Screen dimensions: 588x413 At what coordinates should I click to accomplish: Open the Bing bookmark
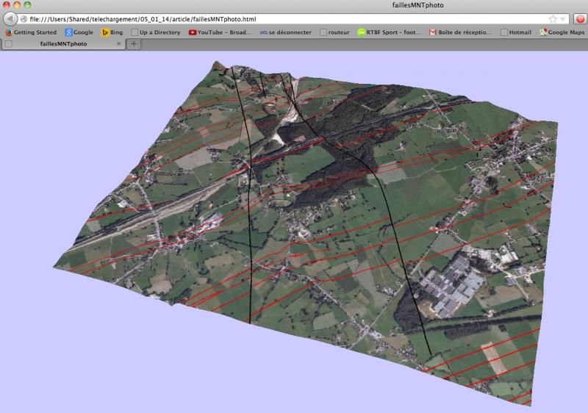pos(112,32)
